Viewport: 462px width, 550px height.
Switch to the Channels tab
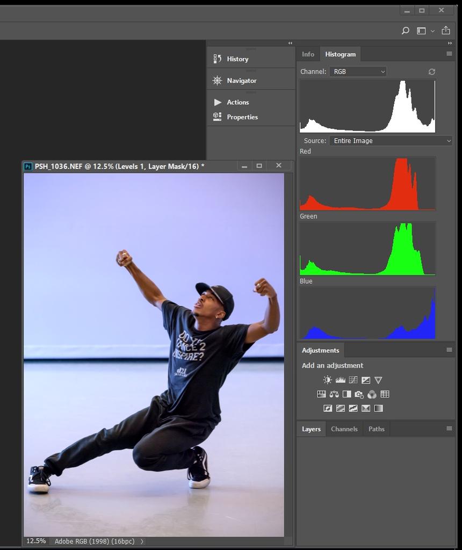coord(344,429)
